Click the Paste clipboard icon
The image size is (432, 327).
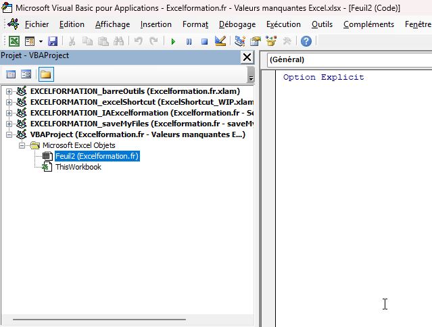click(x=103, y=42)
